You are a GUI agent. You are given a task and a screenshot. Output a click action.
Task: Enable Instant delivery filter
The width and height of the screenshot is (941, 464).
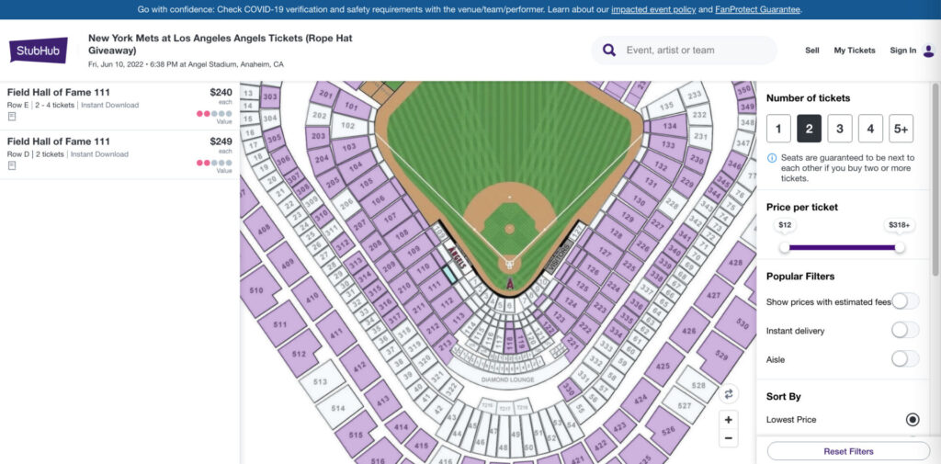coord(904,330)
